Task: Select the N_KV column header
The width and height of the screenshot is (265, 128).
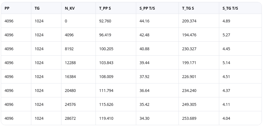Action: (x=70, y=8)
